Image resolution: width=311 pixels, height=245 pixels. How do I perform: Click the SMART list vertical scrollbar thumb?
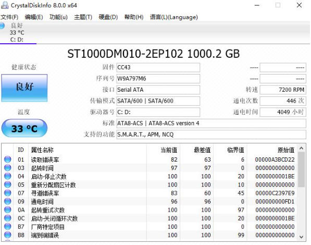coord(301,170)
